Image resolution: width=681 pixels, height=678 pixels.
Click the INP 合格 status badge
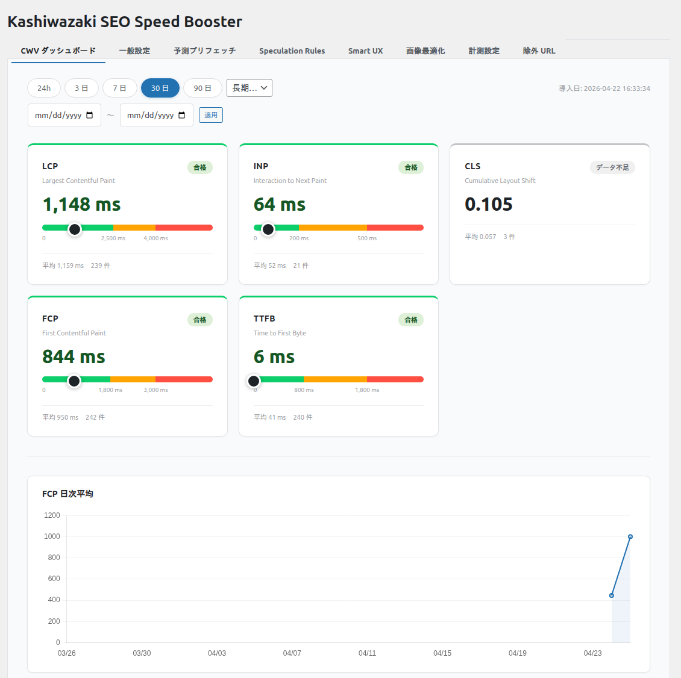(411, 167)
